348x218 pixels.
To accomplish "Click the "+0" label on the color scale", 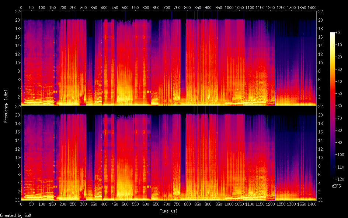I will point(337,32).
